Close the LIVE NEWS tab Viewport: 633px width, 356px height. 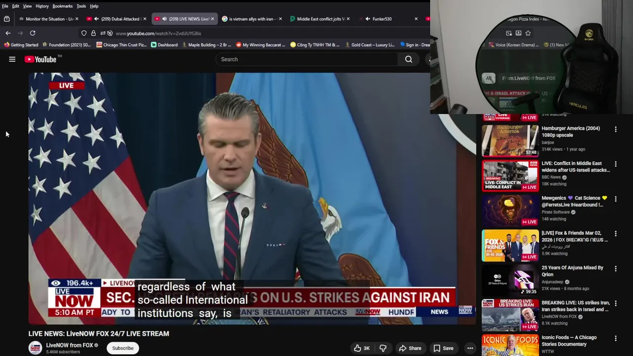coord(212,19)
